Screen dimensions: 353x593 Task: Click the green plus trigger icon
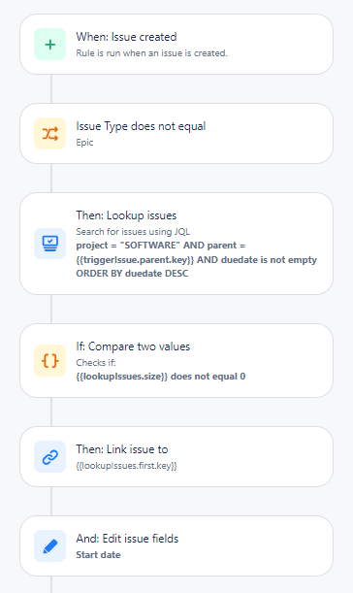49,45
